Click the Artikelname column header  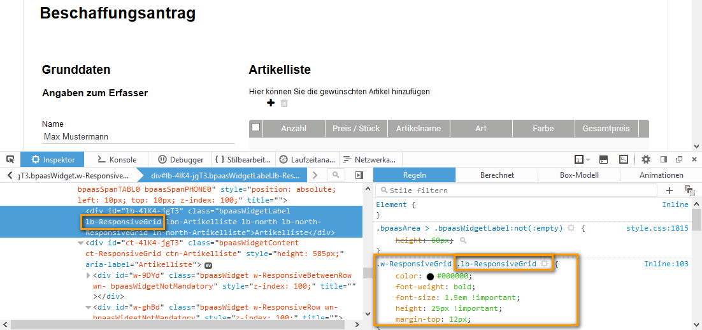tap(418, 129)
